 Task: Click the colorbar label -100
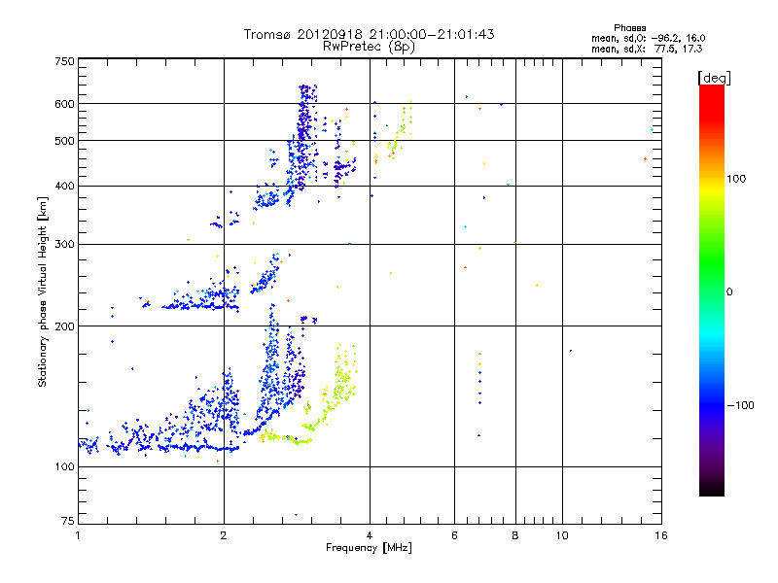click(x=740, y=405)
